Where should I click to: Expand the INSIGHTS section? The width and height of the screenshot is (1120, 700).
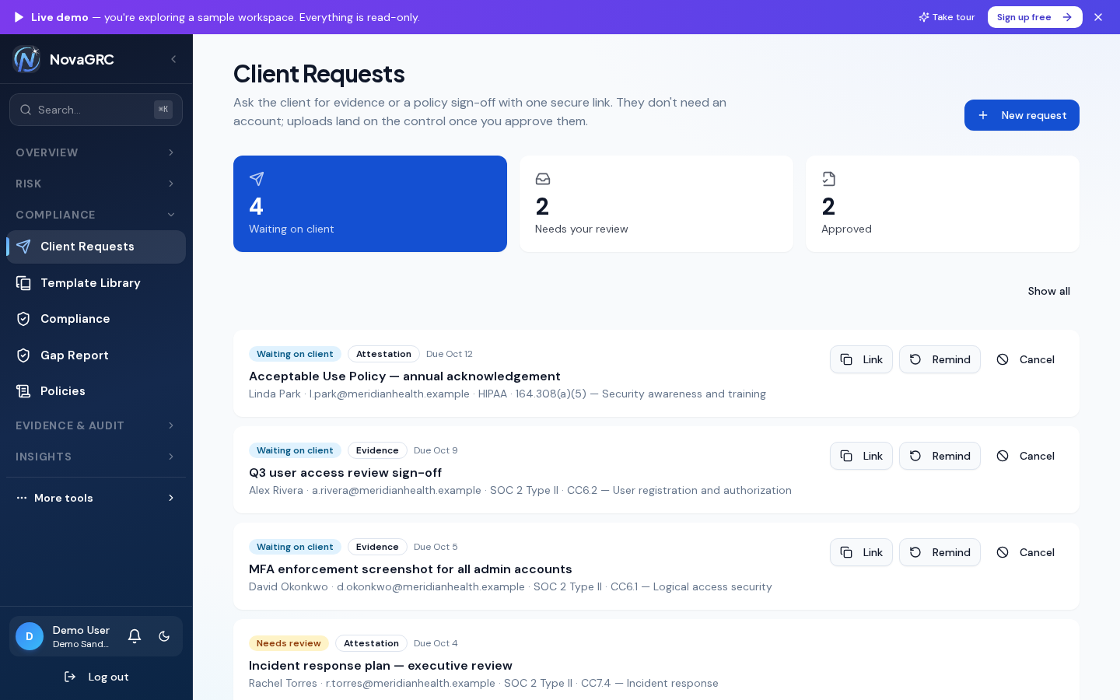[x=96, y=457]
